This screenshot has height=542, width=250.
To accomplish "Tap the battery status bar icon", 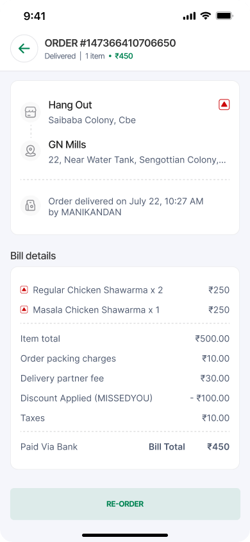I will click(225, 16).
